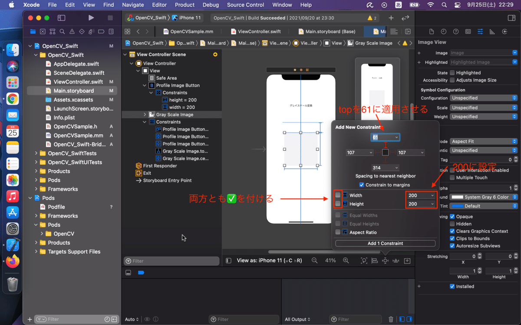Toggle the Hidden checkbox
This screenshot has width=521, height=325.
coord(452,224)
